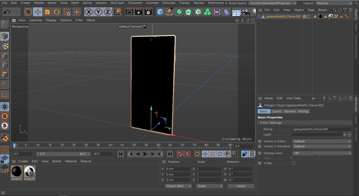Image resolution: width=359 pixels, height=196 pixels.
Task: Open Object Manager Tags menu
Action: click(311, 10)
